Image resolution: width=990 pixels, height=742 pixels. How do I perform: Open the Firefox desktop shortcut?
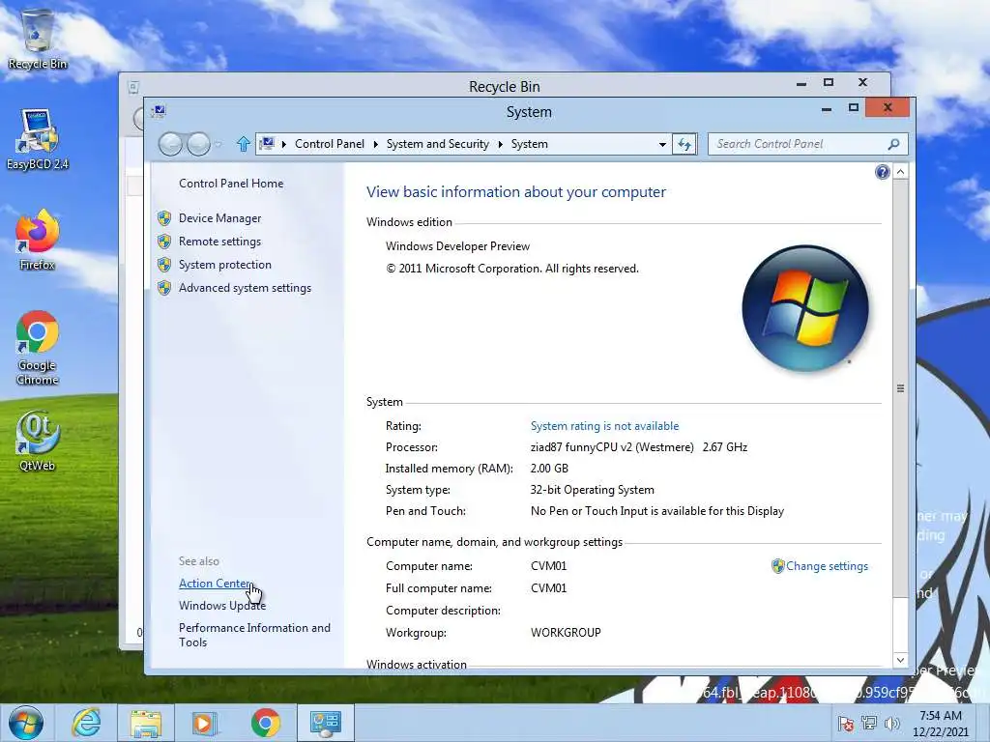coord(38,241)
